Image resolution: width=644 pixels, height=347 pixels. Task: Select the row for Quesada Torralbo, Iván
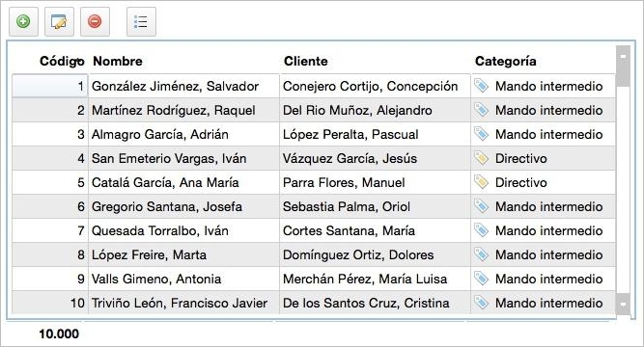(314, 230)
